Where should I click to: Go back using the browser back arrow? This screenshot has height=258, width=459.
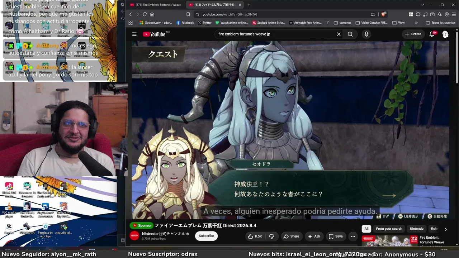pos(131,14)
